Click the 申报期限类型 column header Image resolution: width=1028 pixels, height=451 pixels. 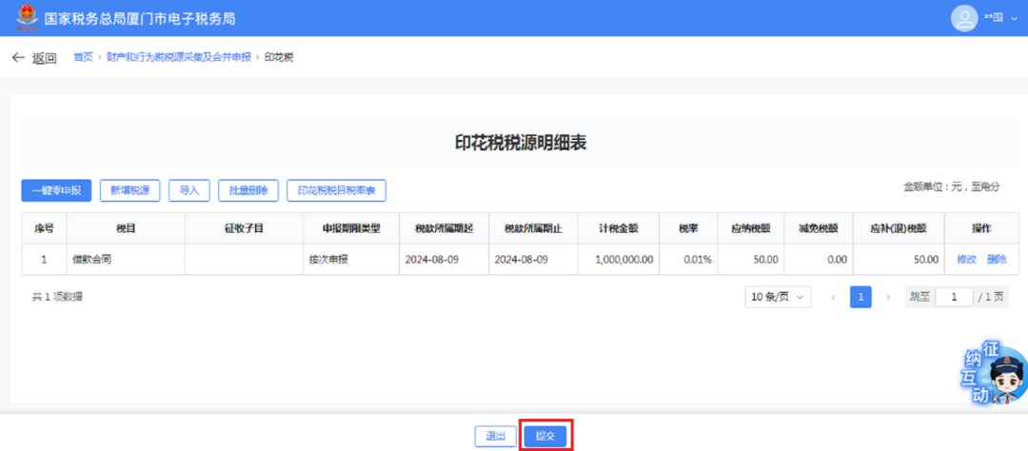click(x=351, y=228)
